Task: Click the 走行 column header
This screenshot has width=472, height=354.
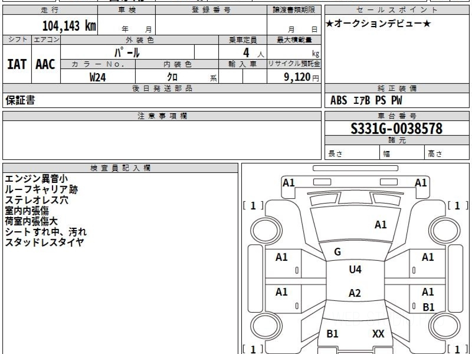Action: pyautogui.click(x=50, y=10)
